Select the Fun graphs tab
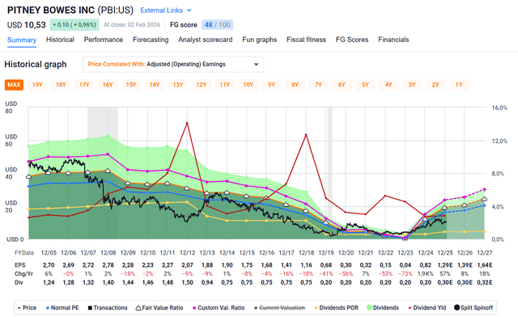 (x=259, y=40)
